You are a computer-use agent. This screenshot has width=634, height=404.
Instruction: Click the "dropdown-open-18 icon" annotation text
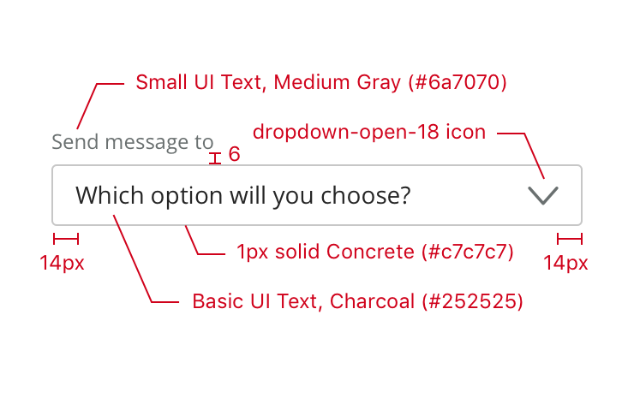coord(369,133)
